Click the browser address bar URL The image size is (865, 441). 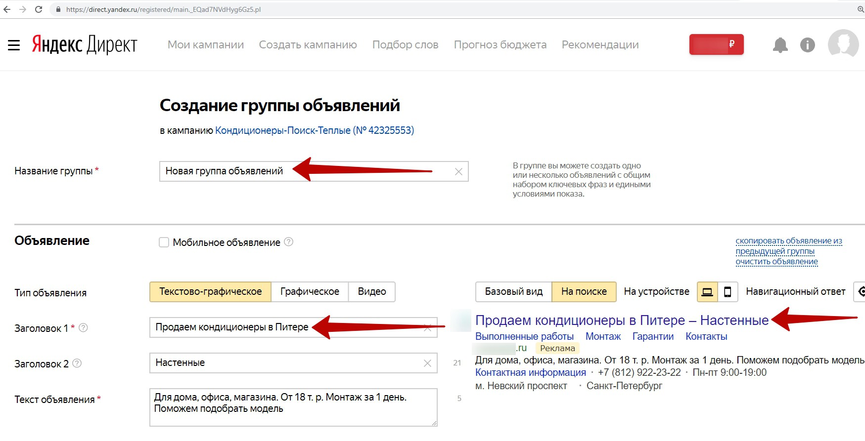163,9
